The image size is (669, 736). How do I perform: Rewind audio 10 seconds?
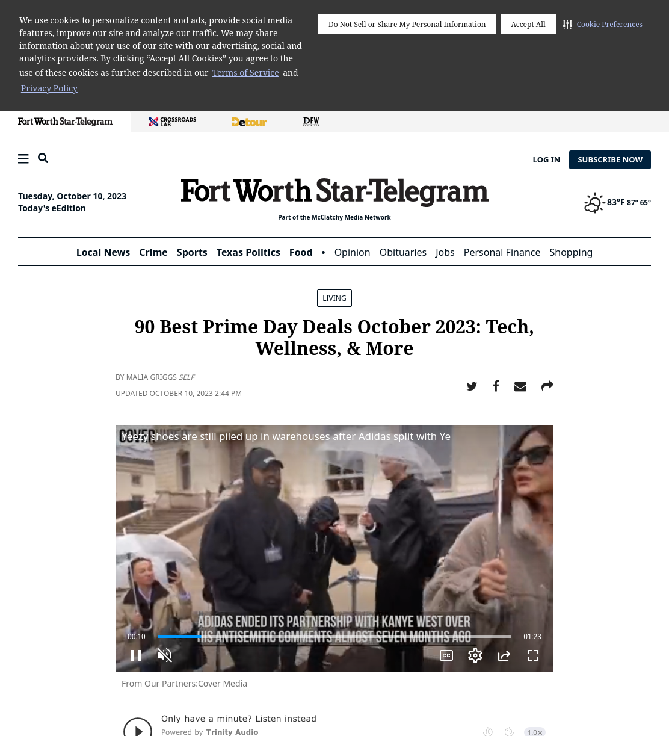tap(488, 732)
